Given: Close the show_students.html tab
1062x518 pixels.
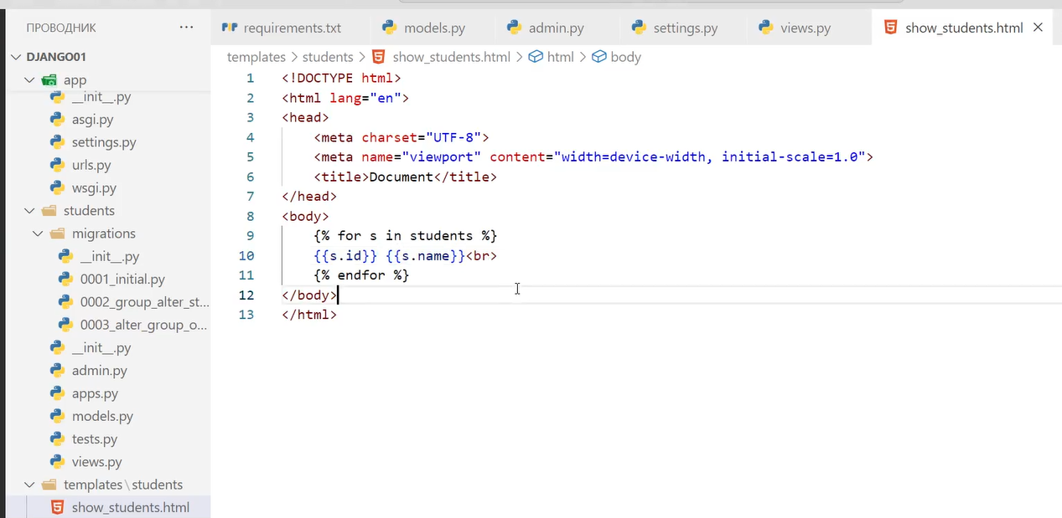Looking at the screenshot, I should click(1038, 28).
